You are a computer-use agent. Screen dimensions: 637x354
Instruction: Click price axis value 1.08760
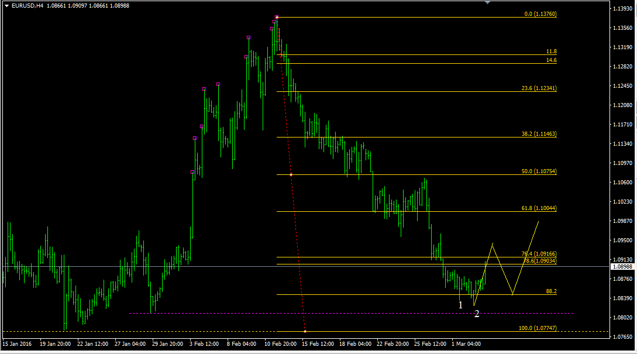click(622, 279)
